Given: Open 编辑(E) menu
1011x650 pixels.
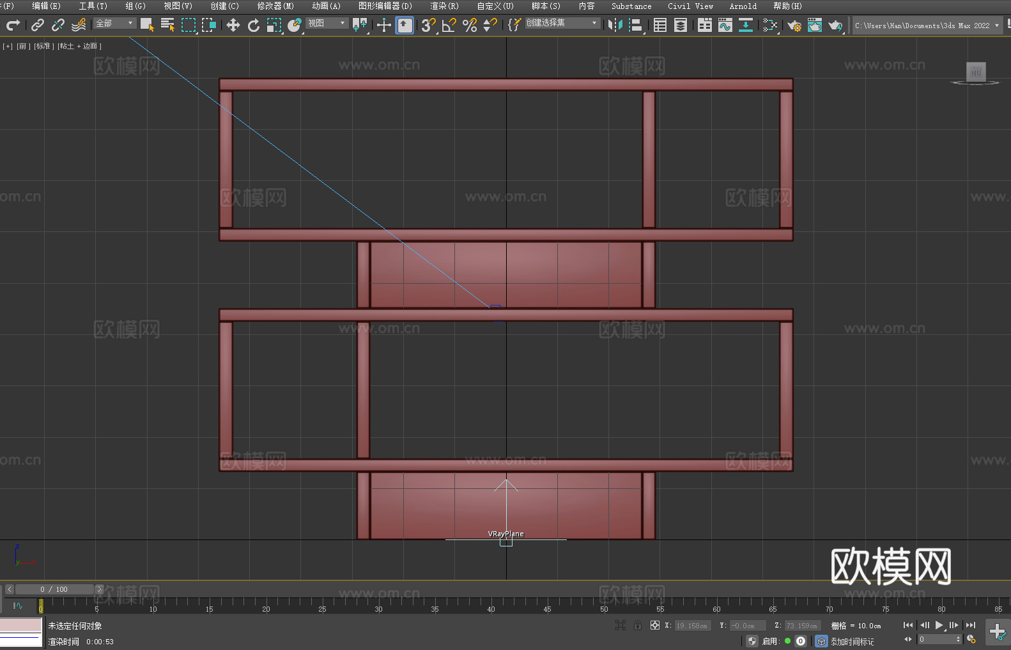Looking at the screenshot, I should pos(46,6).
